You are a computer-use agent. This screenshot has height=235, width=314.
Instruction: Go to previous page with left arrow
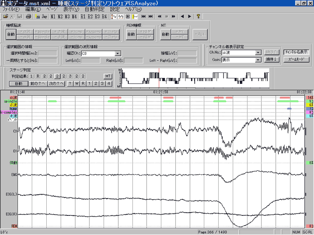(x=182, y=16)
